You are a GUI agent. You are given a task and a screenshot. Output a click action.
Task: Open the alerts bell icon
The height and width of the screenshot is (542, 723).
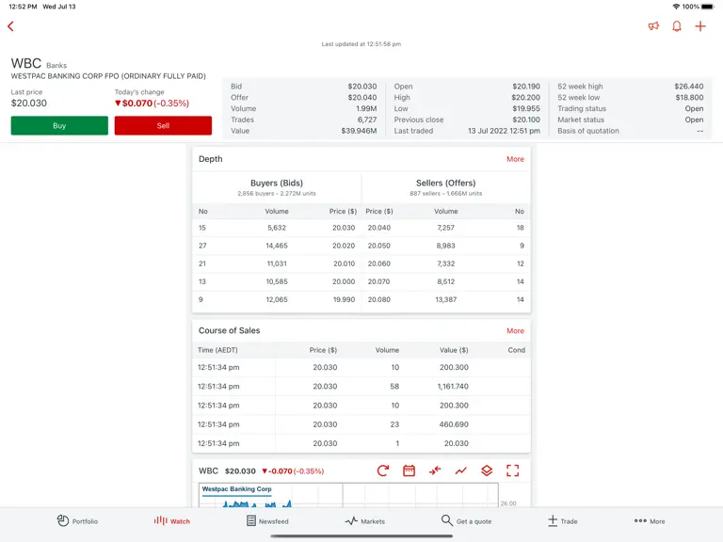pyautogui.click(x=677, y=26)
